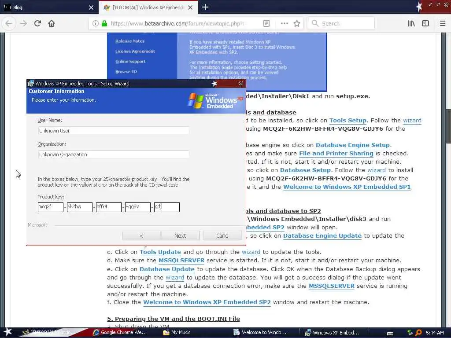Click the third product key box bffr4

click(x=108, y=207)
